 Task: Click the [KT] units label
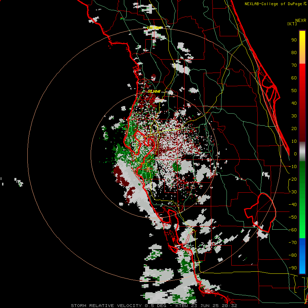pos(292,24)
